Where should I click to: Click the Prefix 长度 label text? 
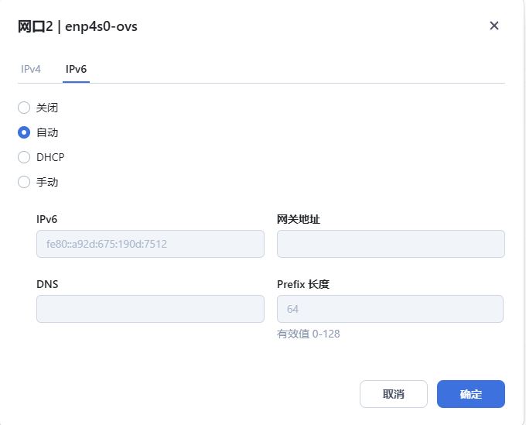(303, 284)
